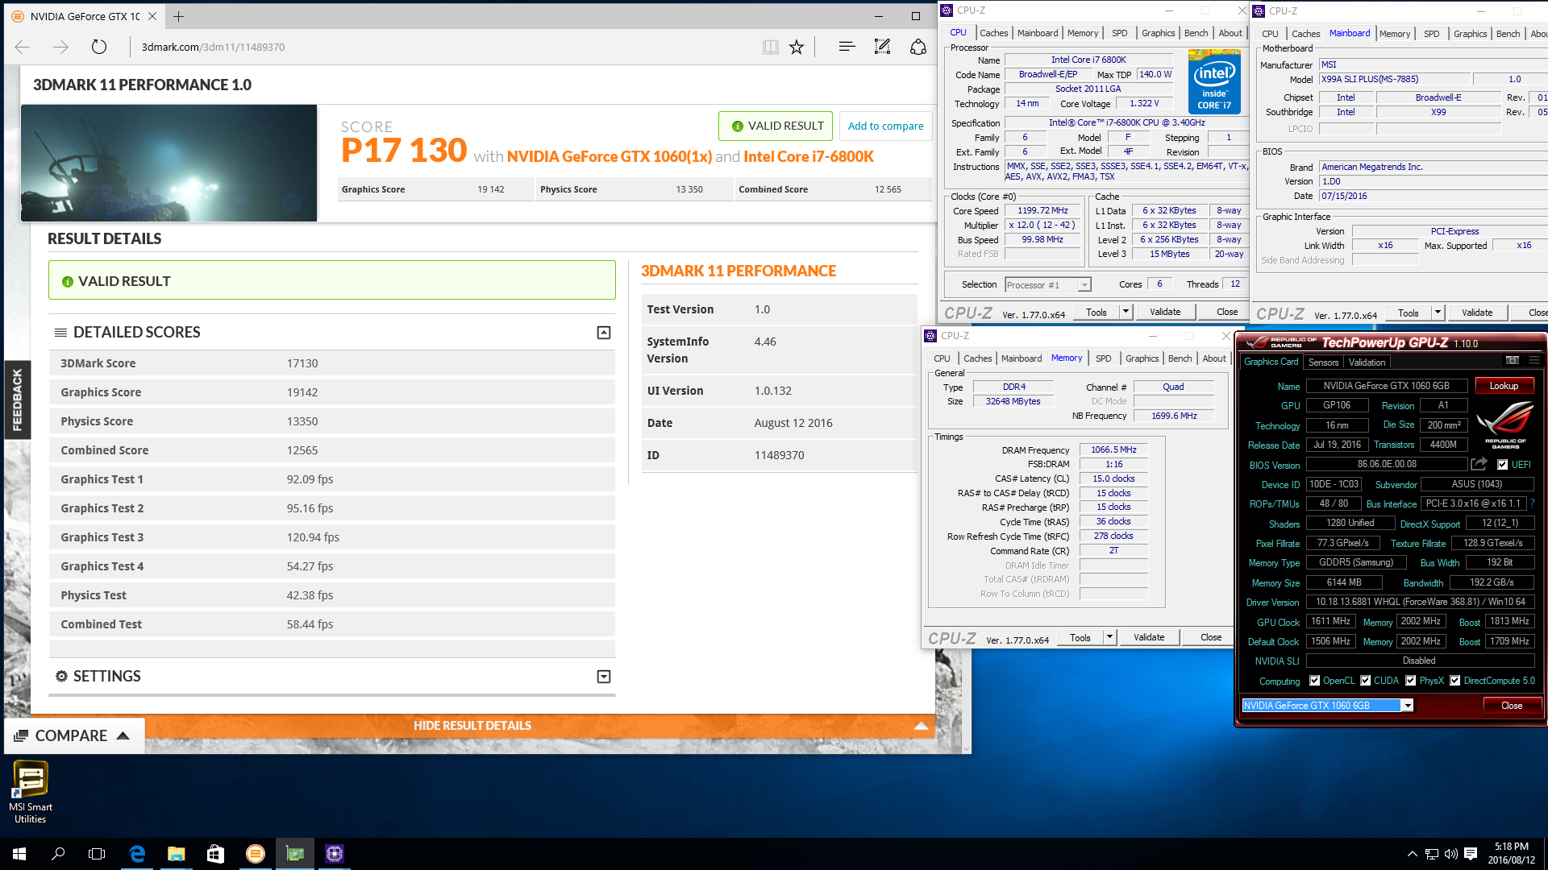Toggle the OpenCL checkbox
The width and height of the screenshot is (1548, 870).
tap(1315, 681)
